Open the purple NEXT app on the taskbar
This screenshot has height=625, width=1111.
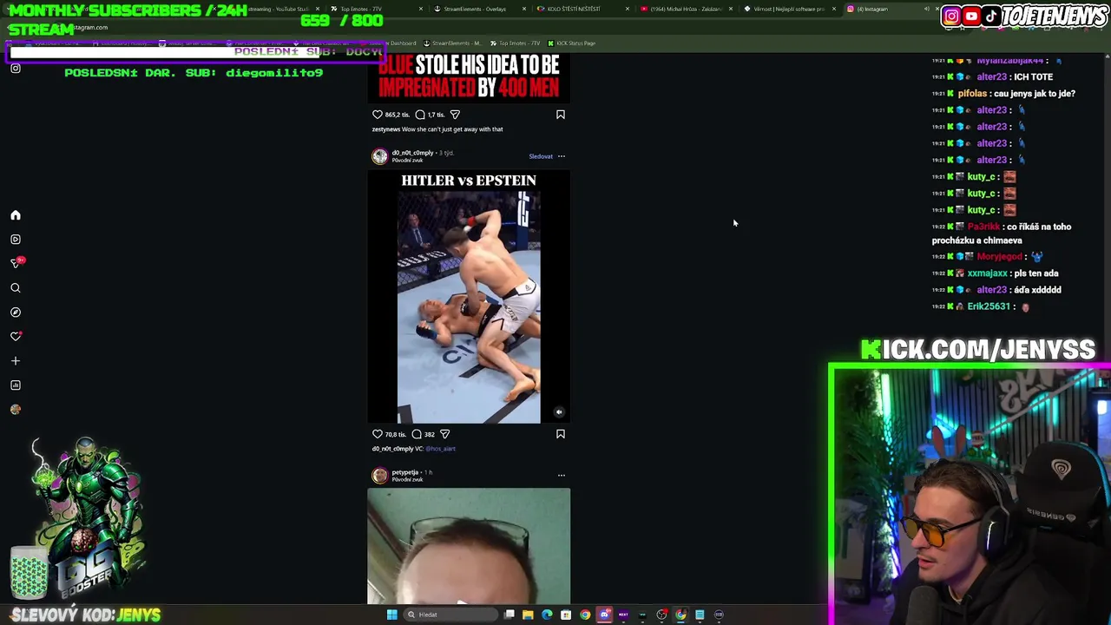tap(623, 615)
